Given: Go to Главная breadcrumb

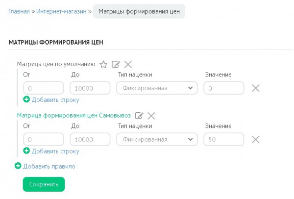Looking at the screenshot, I should (19, 11).
